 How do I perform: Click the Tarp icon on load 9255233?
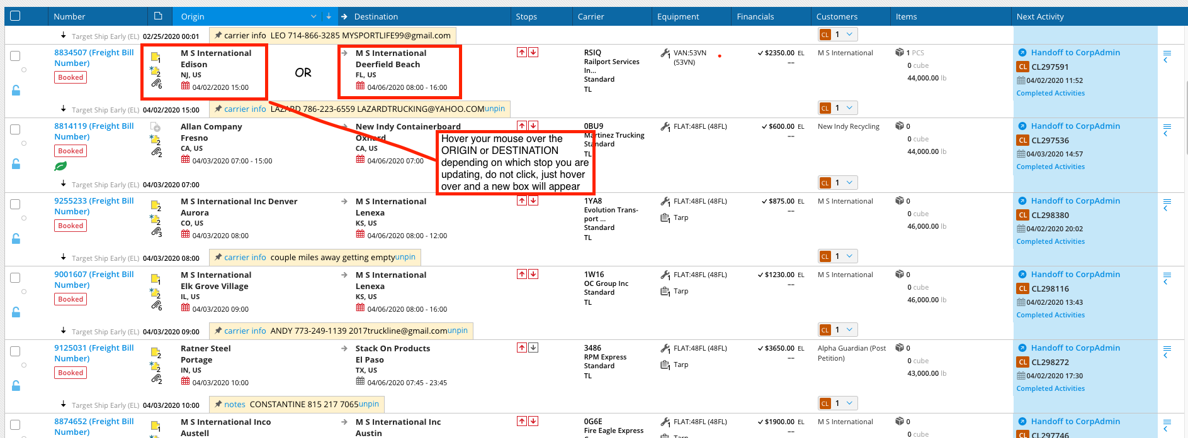[665, 218]
